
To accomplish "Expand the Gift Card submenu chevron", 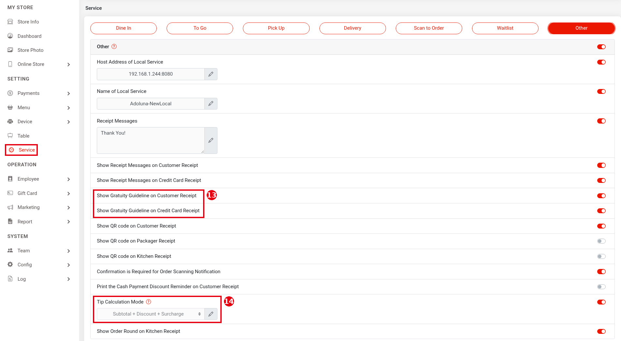I will tap(68, 194).
